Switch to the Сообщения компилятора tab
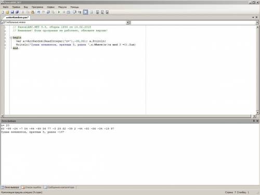The image size is (260, 195). click(x=59, y=187)
